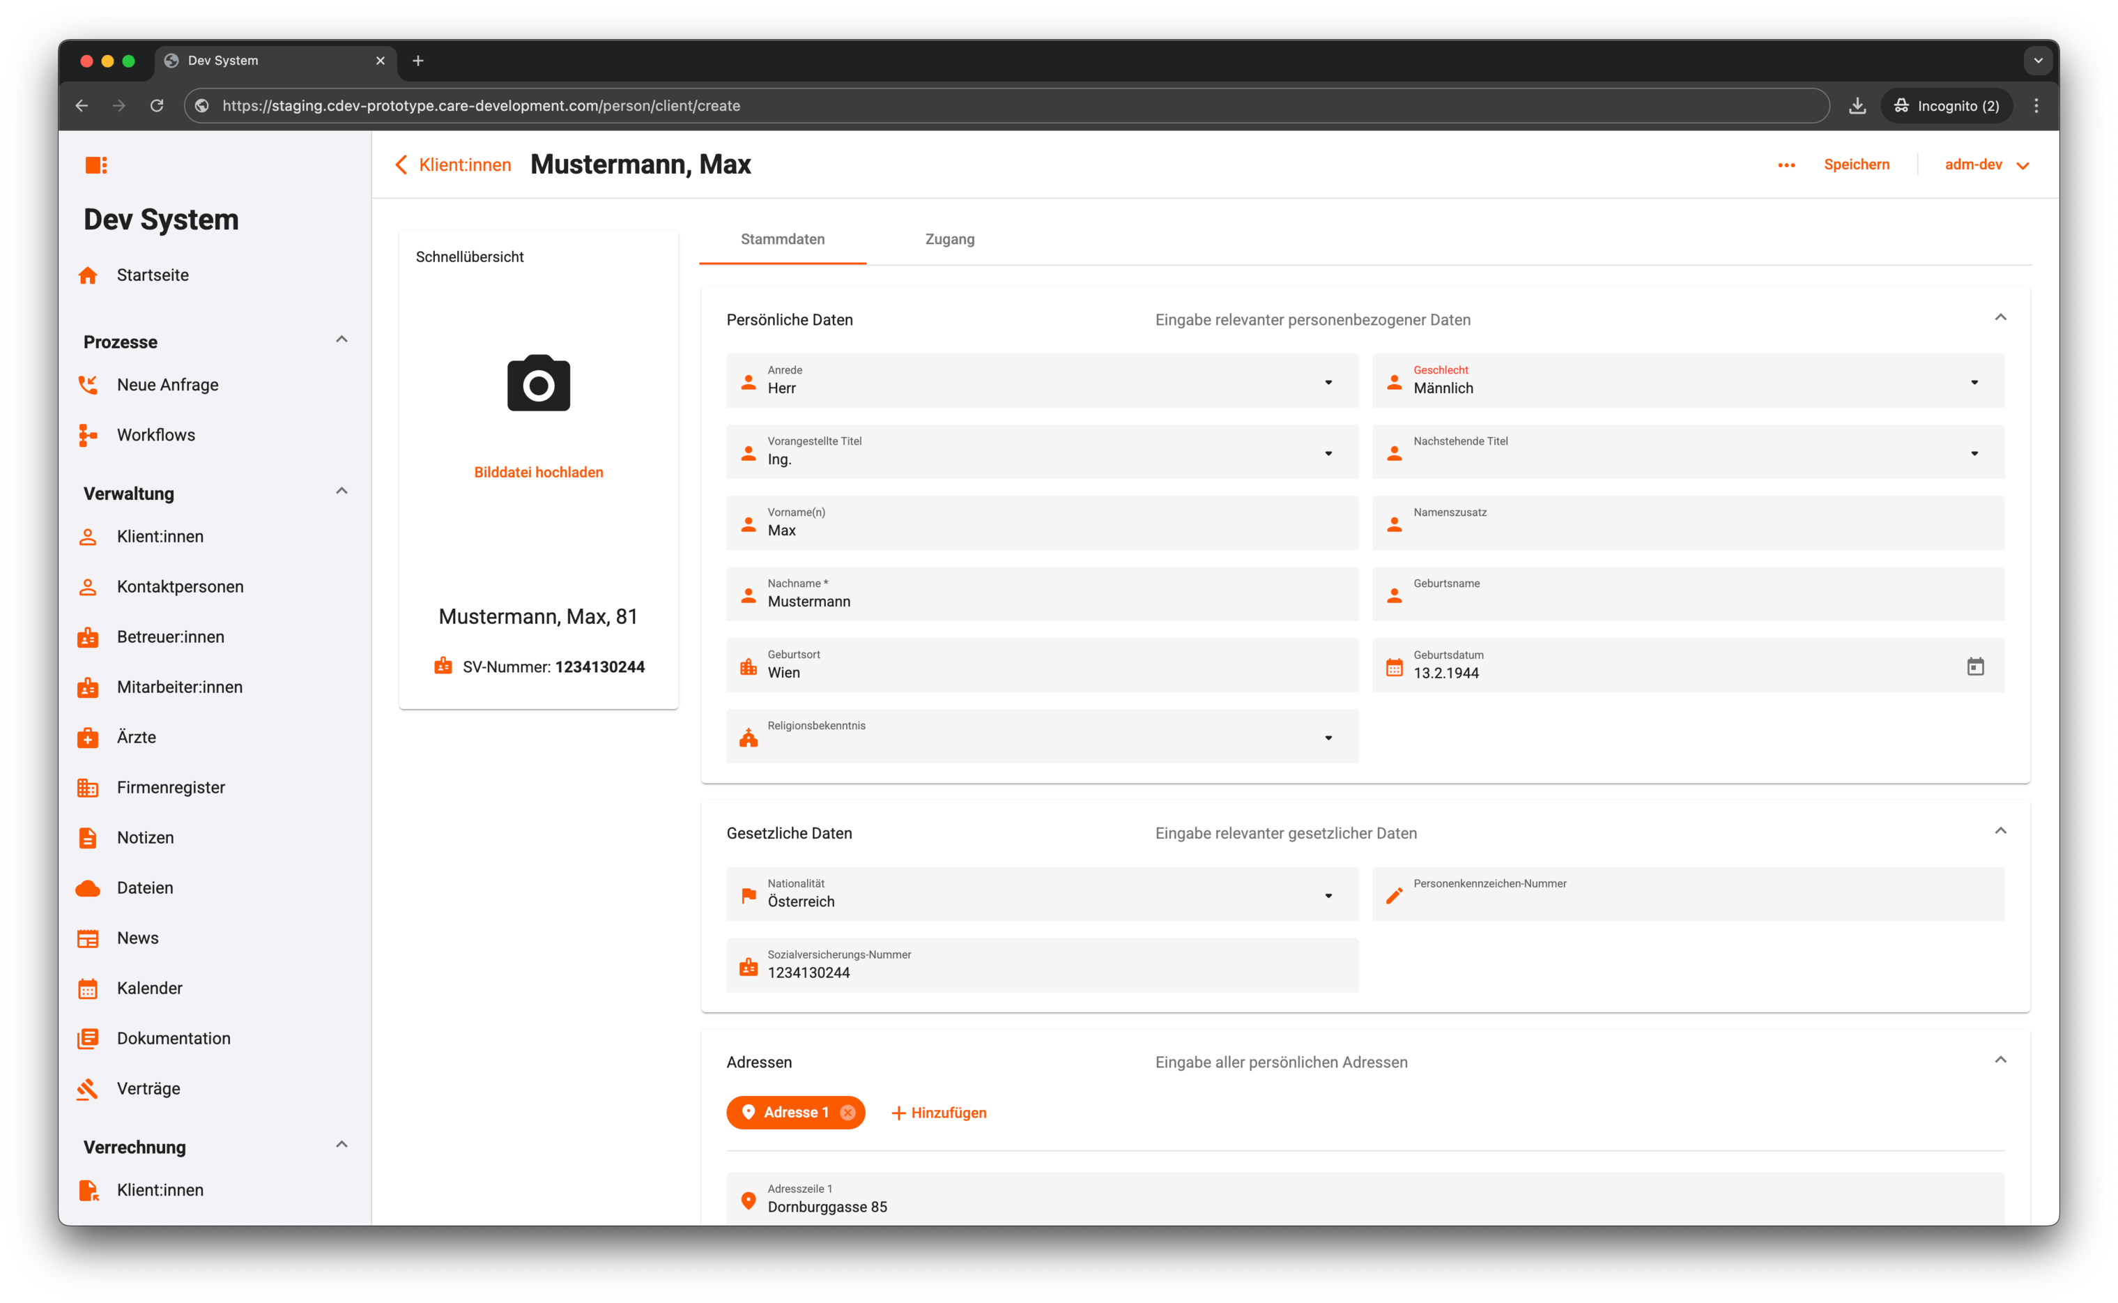Collapse the Prozesse sidebar section
This screenshot has width=2118, height=1303.
click(x=342, y=340)
